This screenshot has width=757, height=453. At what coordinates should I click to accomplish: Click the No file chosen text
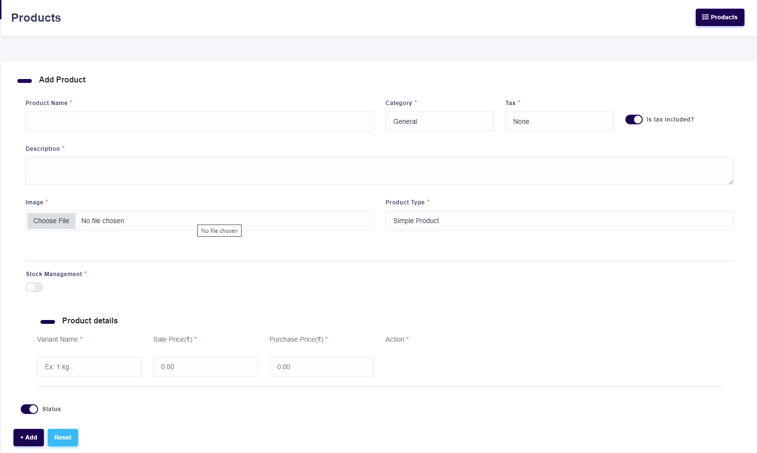coord(103,221)
